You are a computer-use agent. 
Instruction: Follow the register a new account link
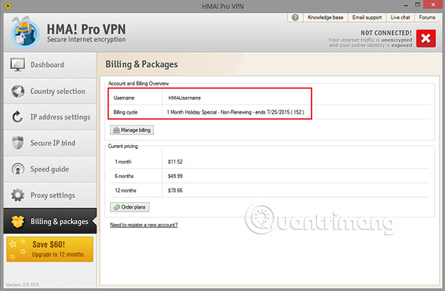tap(144, 225)
